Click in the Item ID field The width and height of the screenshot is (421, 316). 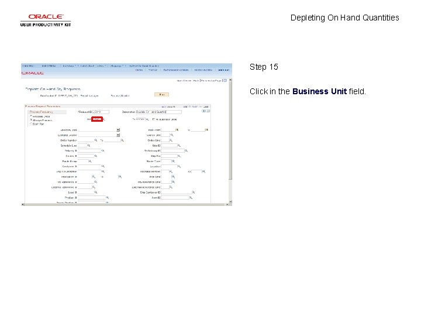coord(175,198)
